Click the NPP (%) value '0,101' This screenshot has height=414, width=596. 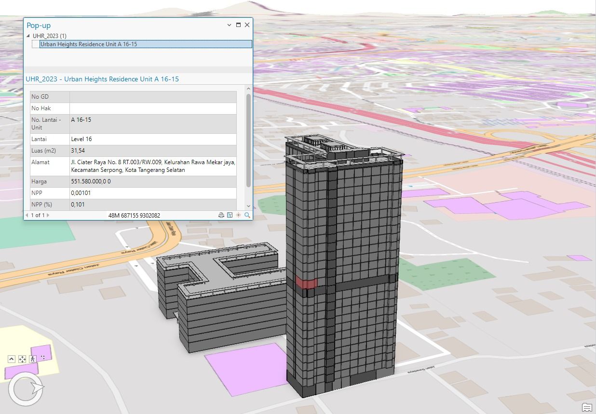78,205
